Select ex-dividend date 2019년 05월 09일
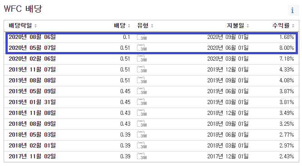The width and height of the screenshot is (302, 166). coord(32,91)
